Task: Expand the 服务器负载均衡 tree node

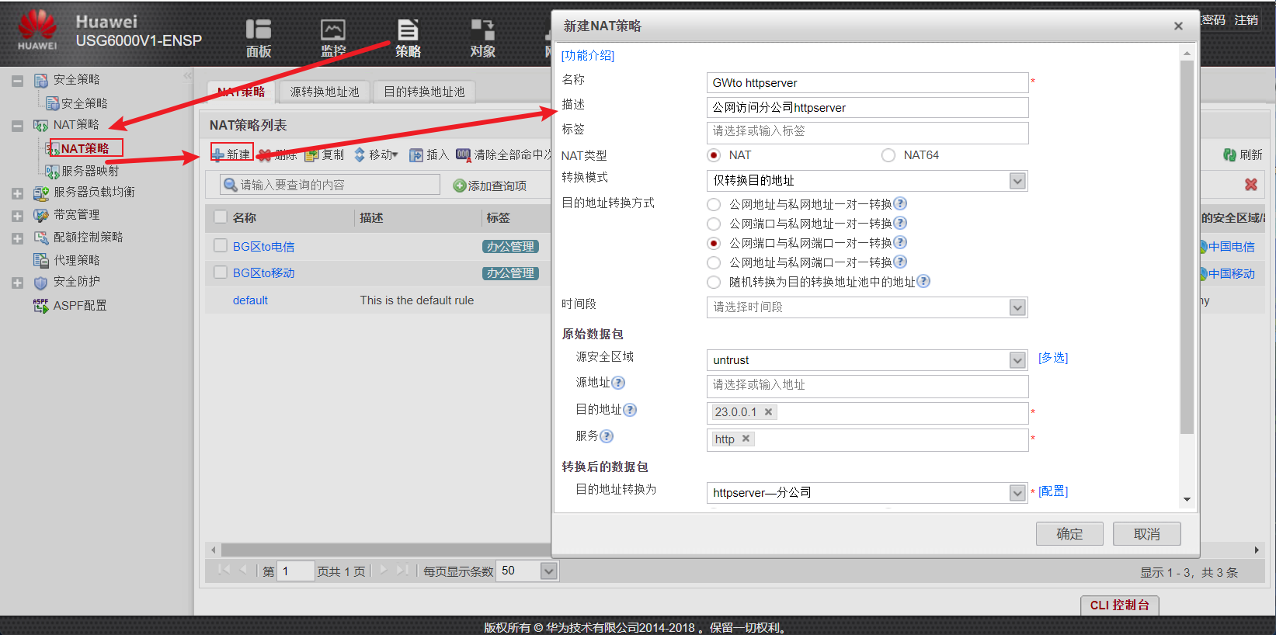Action: pos(17,193)
